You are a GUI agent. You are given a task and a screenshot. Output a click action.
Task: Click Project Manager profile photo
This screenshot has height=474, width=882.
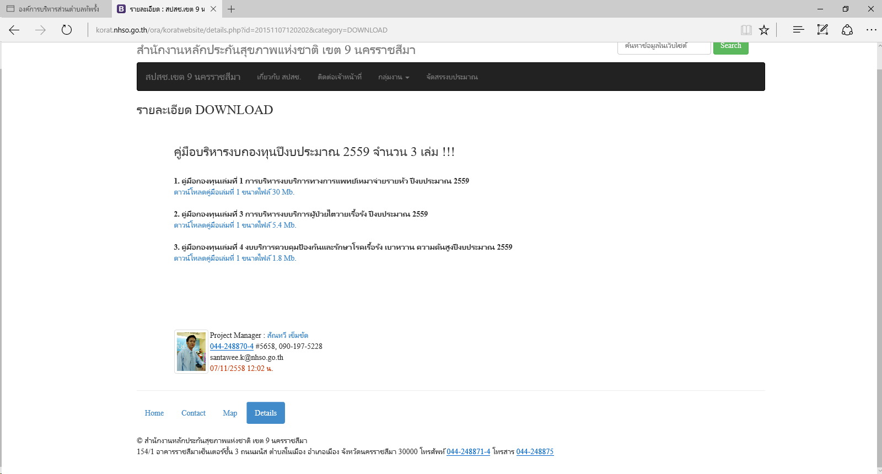pos(191,352)
